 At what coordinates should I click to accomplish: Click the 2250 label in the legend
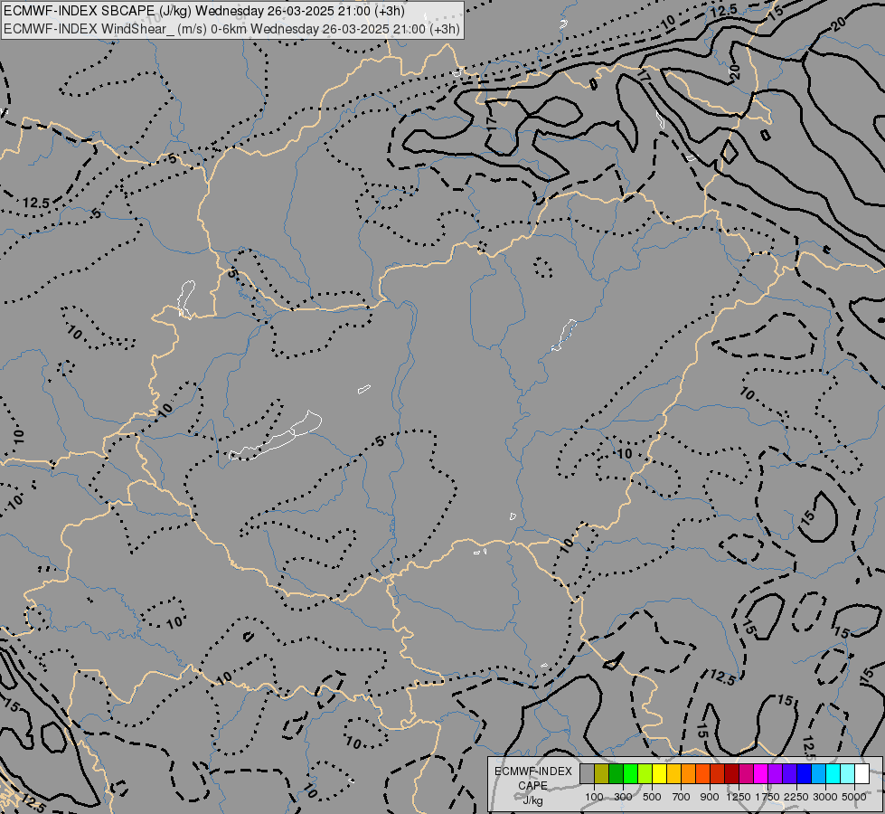[x=796, y=797]
